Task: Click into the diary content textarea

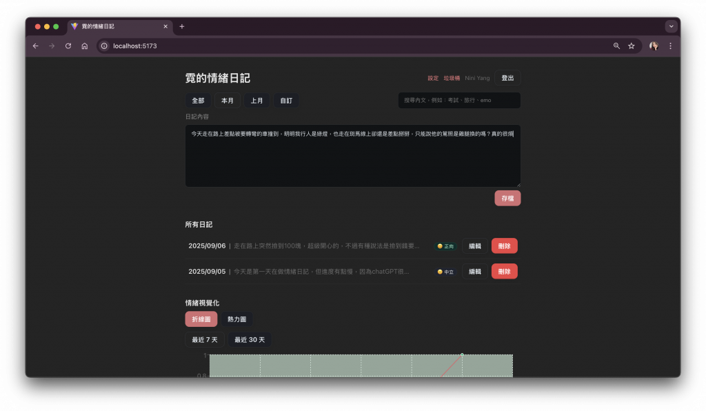Action: 353,156
